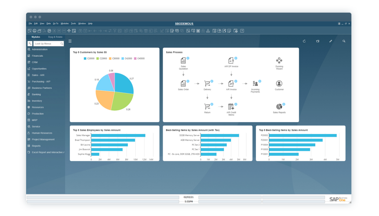
Task: Click the pencil edit icon on dashboard
Action: [331, 41]
